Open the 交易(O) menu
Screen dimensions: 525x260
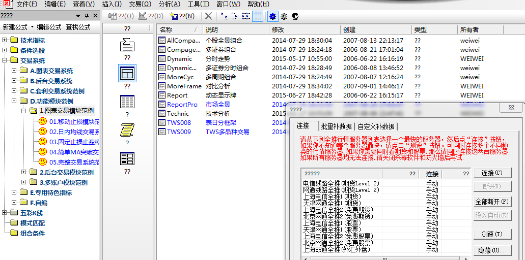pos(140,4)
